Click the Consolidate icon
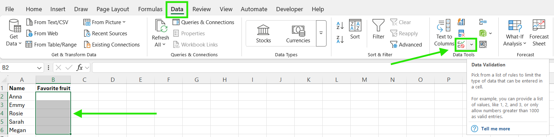 [483, 22]
